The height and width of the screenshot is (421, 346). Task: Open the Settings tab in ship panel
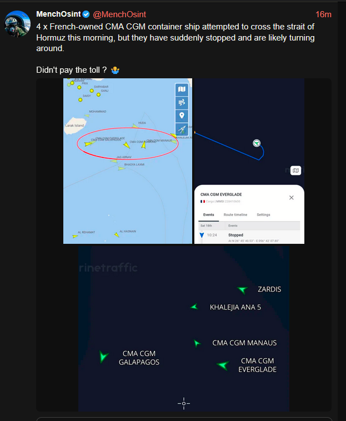click(263, 215)
